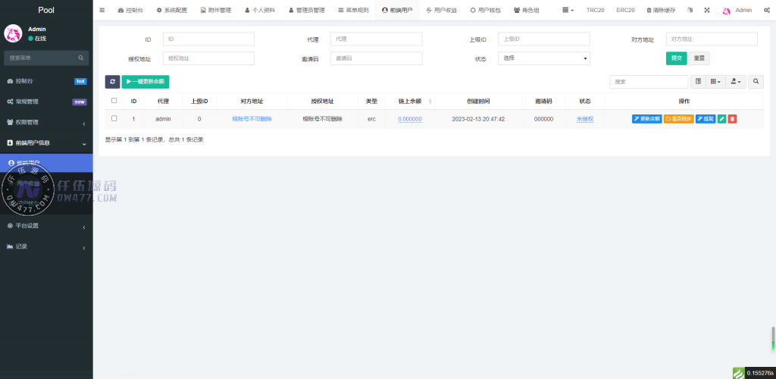
Task: Check the select-all checkbox in table header
Action: (114, 101)
